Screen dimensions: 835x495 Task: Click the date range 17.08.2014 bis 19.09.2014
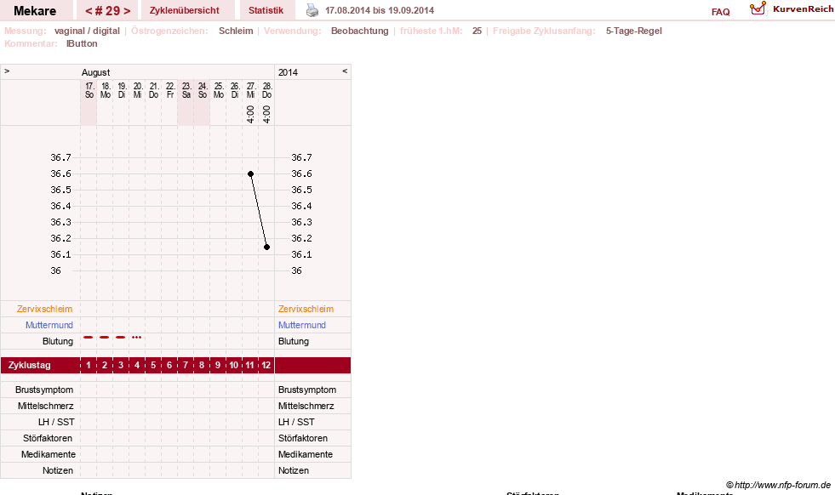[380, 10]
